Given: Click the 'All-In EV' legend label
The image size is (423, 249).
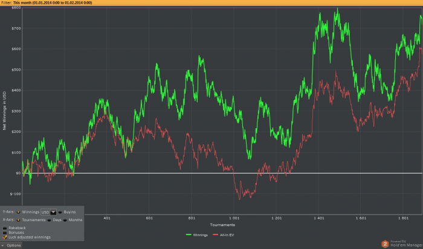Looking at the screenshot, I should tap(227, 235).
